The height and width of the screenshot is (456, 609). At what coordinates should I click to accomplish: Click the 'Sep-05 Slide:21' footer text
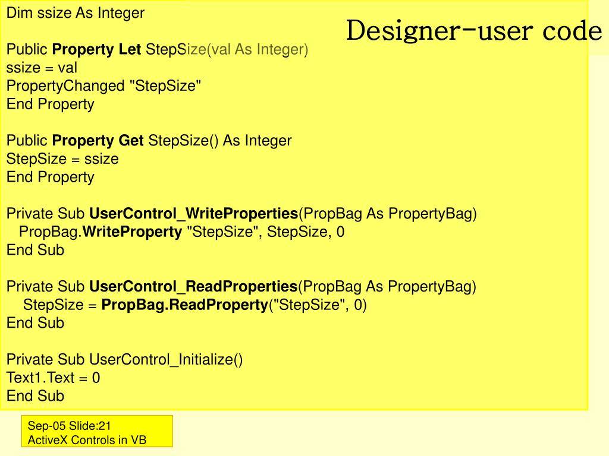point(69,426)
